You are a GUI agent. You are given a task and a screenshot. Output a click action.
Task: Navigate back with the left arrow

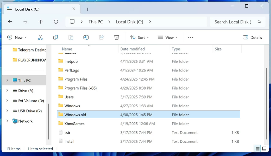pyautogui.click(x=10, y=22)
